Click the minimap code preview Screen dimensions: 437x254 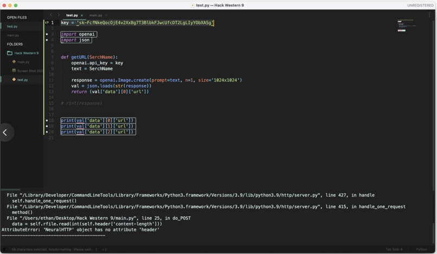(x=406, y=25)
